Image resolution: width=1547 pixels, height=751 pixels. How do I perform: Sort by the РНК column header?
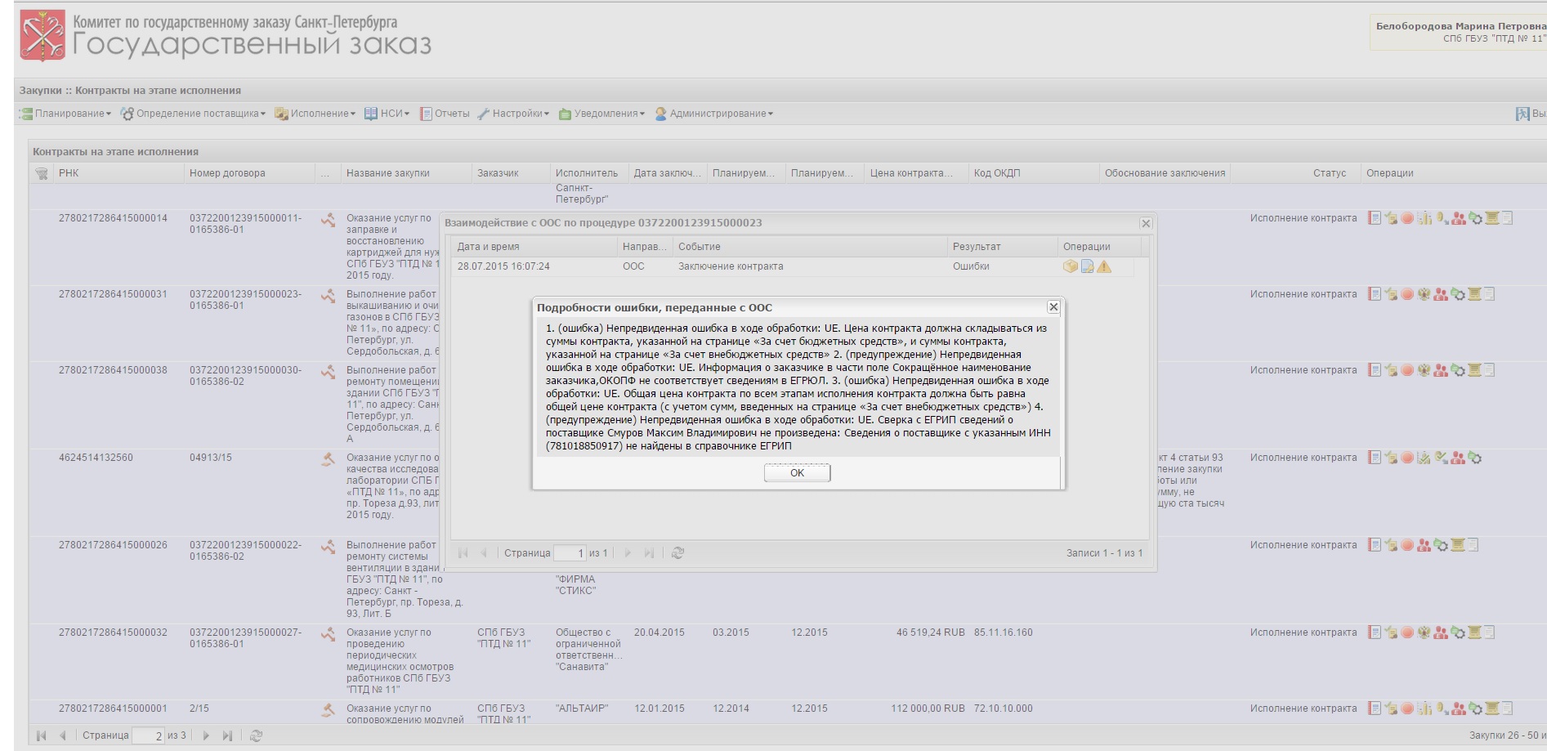(118, 173)
